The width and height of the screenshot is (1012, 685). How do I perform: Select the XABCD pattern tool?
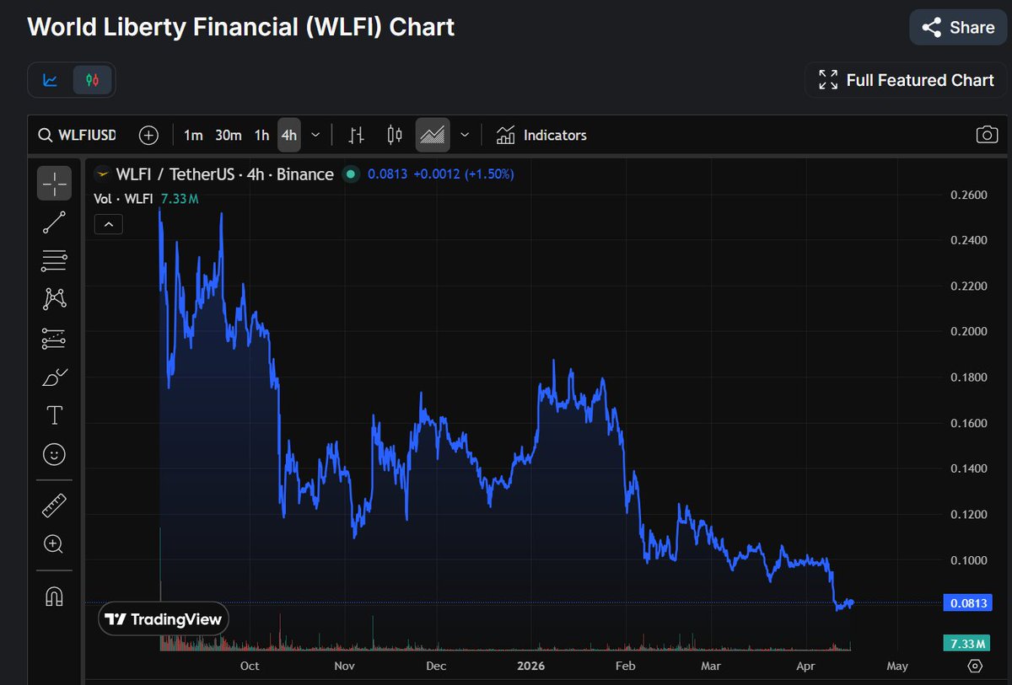54,298
